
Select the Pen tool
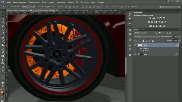click(3, 67)
